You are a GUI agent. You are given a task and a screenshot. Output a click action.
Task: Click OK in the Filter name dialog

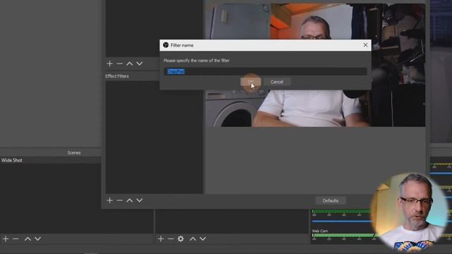click(251, 82)
